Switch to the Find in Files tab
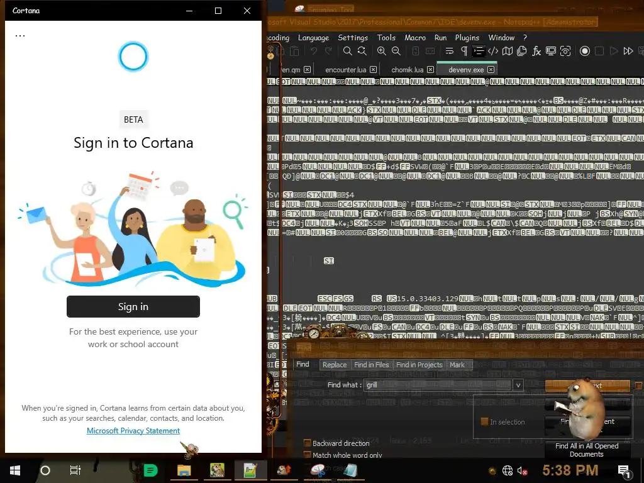 coord(371,365)
